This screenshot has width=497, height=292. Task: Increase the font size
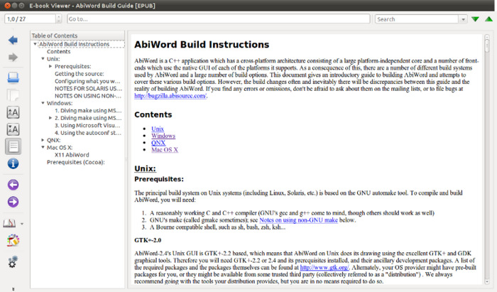[13, 112]
